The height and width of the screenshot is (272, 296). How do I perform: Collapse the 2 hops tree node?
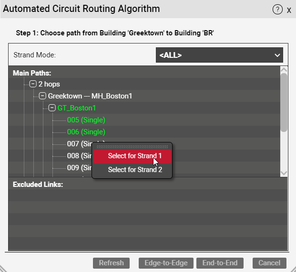pos(33,84)
